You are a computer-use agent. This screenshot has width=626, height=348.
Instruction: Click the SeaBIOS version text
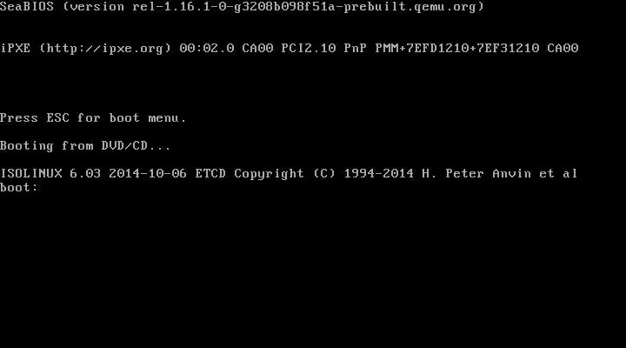pyautogui.click(x=242, y=7)
